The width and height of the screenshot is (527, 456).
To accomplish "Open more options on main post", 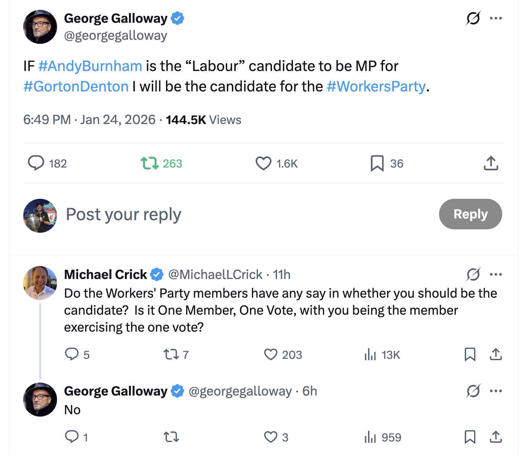I will (x=496, y=18).
